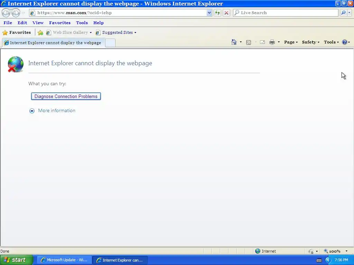This screenshot has width=354, height=265.
Task: Open the Safety command menu
Action: coord(311,42)
